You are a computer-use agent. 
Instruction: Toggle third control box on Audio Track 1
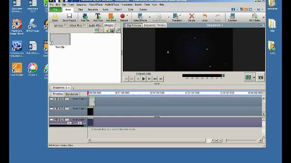coord(61,120)
